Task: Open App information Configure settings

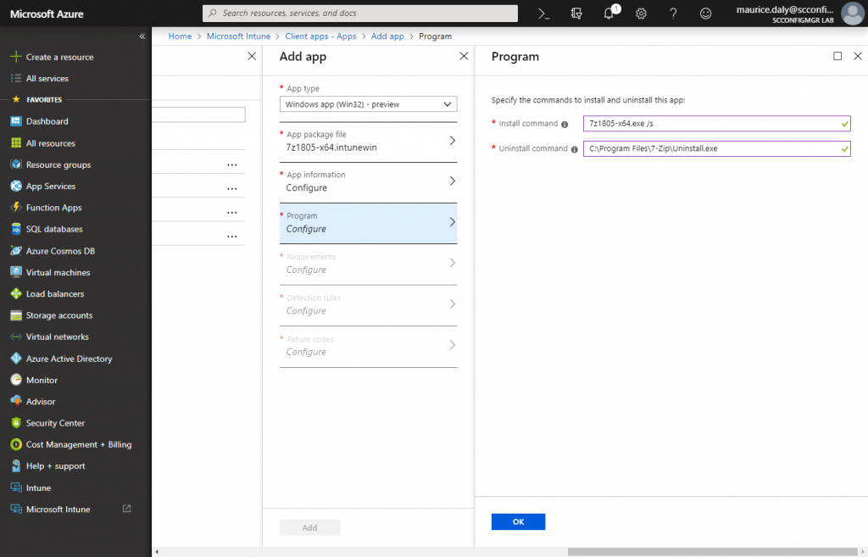Action: (x=368, y=180)
